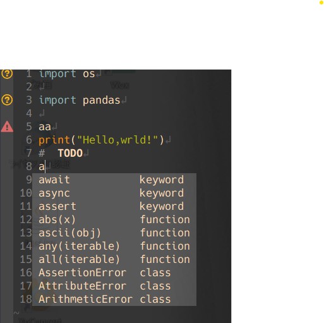The height and width of the screenshot is (323, 324).
Task: Select the 'await' keyword completion
Action: pos(114,180)
